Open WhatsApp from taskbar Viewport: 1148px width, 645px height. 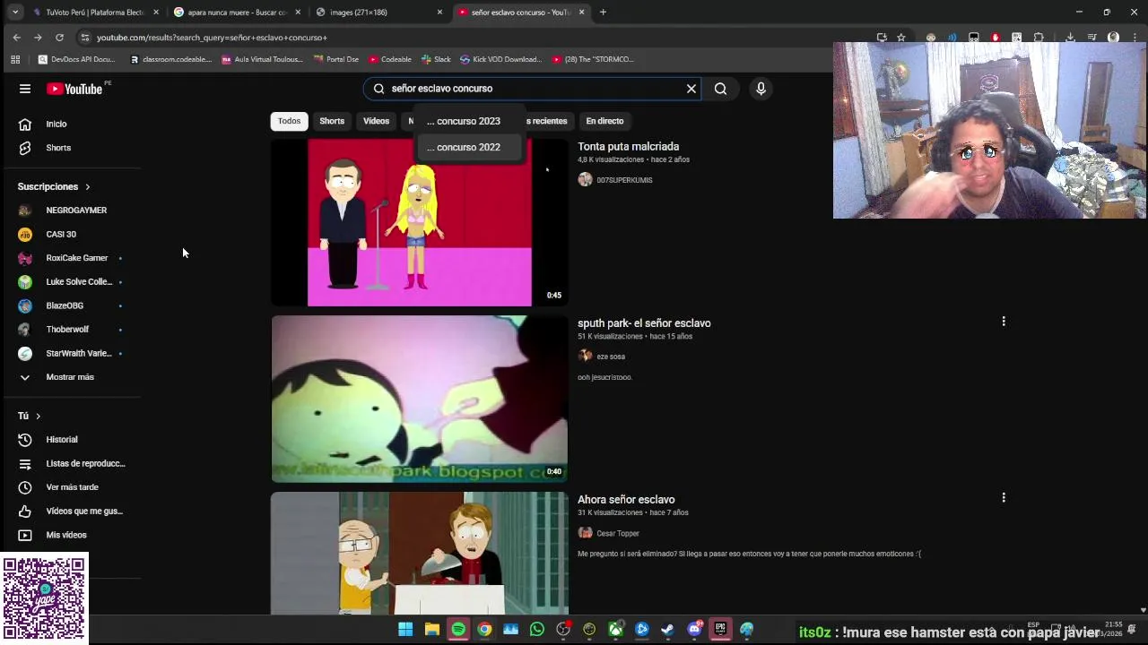pos(536,630)
